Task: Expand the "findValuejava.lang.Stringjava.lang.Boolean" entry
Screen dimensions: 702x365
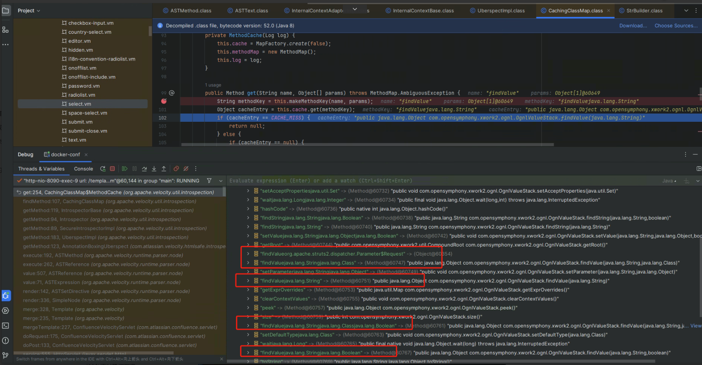Action: pos(248,353)
